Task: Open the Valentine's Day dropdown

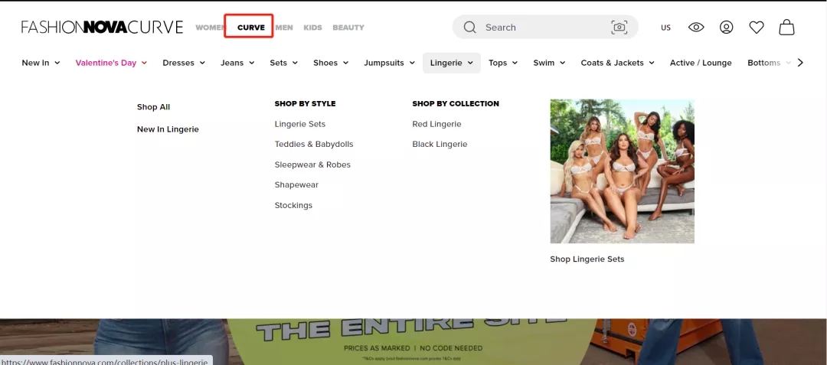Action: 111,63
